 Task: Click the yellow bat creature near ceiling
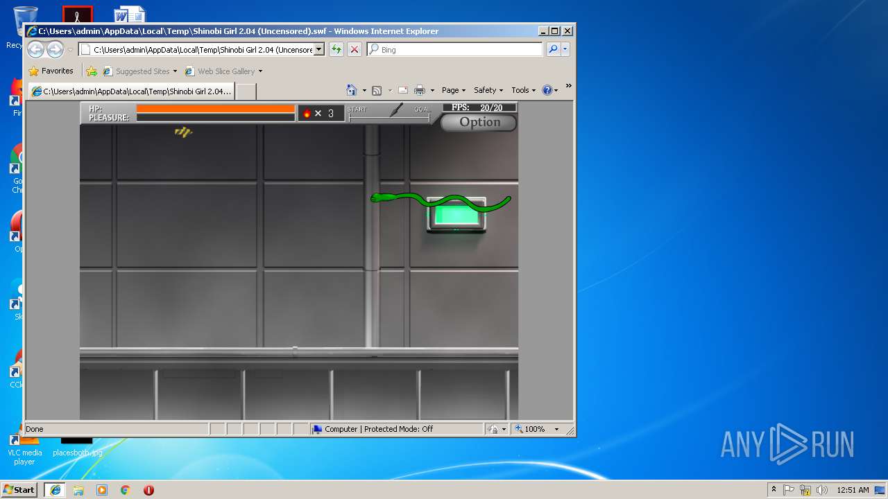pos(183,132)
